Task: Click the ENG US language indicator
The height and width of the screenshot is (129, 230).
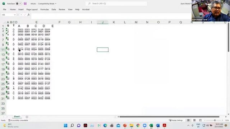Action: [198, 125]
